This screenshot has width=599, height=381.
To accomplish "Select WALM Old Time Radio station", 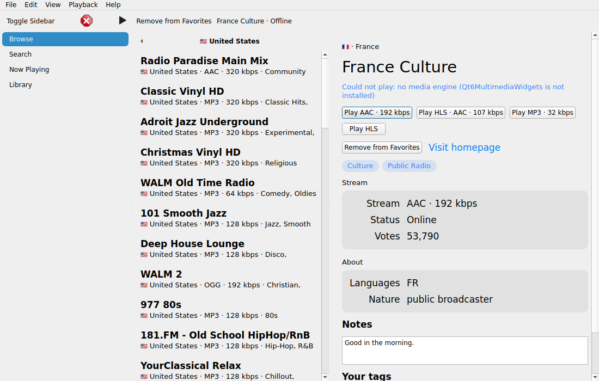I will [229, 188].
